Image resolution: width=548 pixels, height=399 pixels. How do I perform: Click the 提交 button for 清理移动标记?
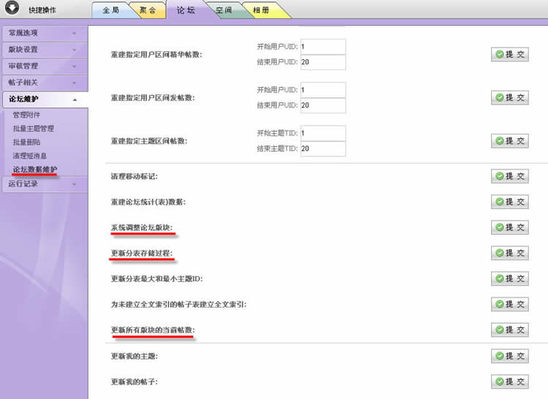(510, 176)
